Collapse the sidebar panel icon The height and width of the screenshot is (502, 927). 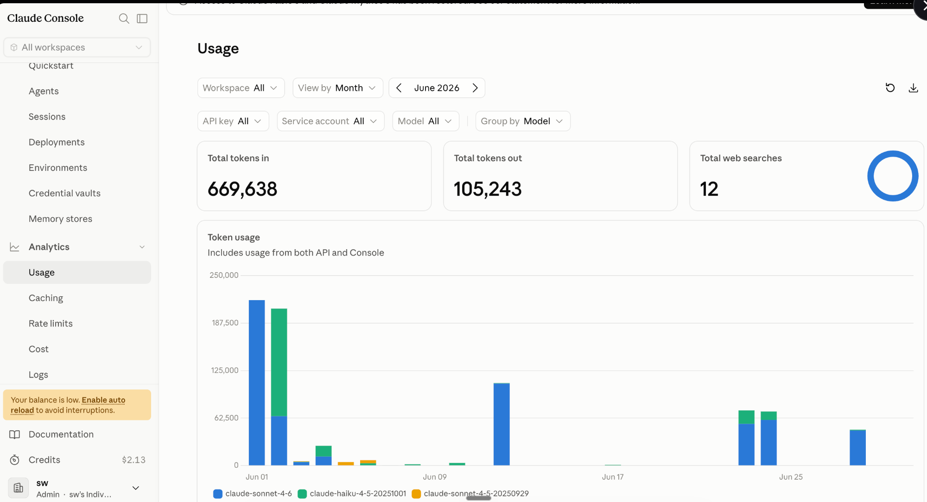(142, 19)
